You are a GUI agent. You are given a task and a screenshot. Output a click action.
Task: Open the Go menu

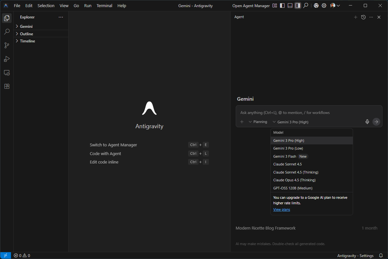[x=76, y=6]
